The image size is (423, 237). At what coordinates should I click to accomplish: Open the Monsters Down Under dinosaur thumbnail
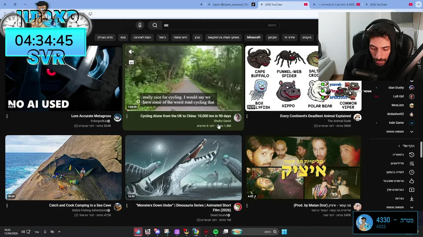coord(183,168)
